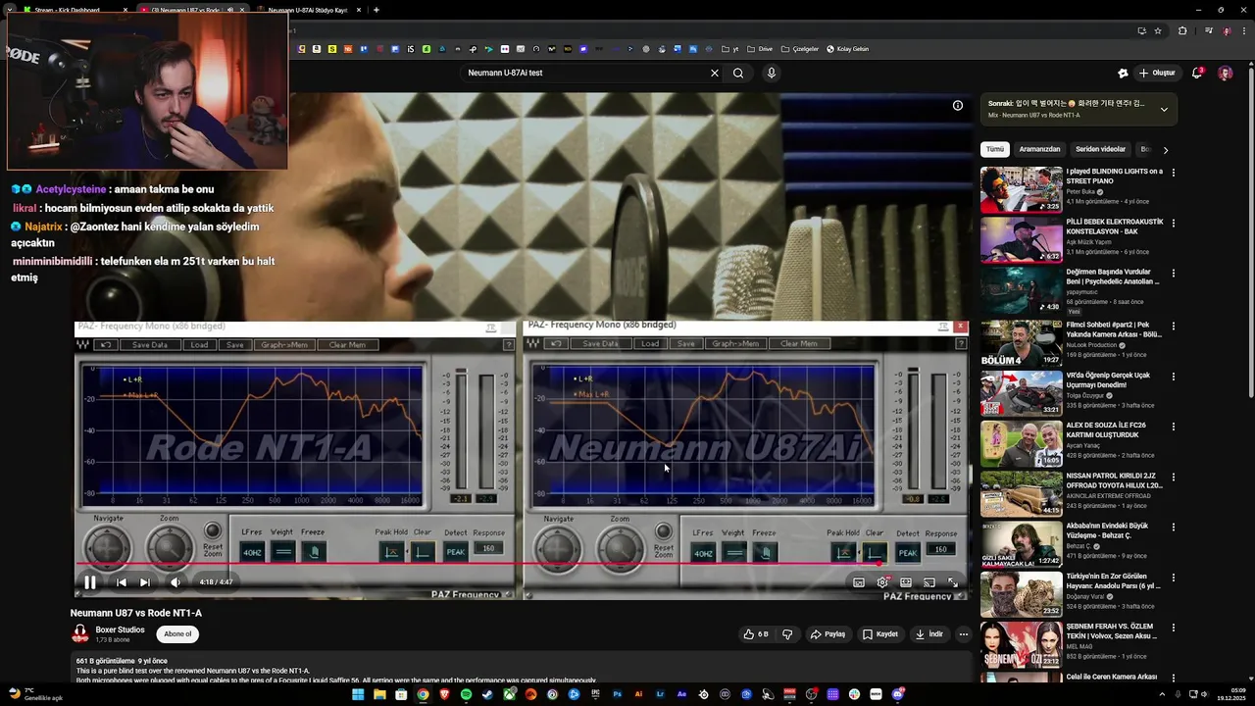This screenshot has height=706, width=1255.
Task: Select the Tümü filter chip
Action: point(995,149)
